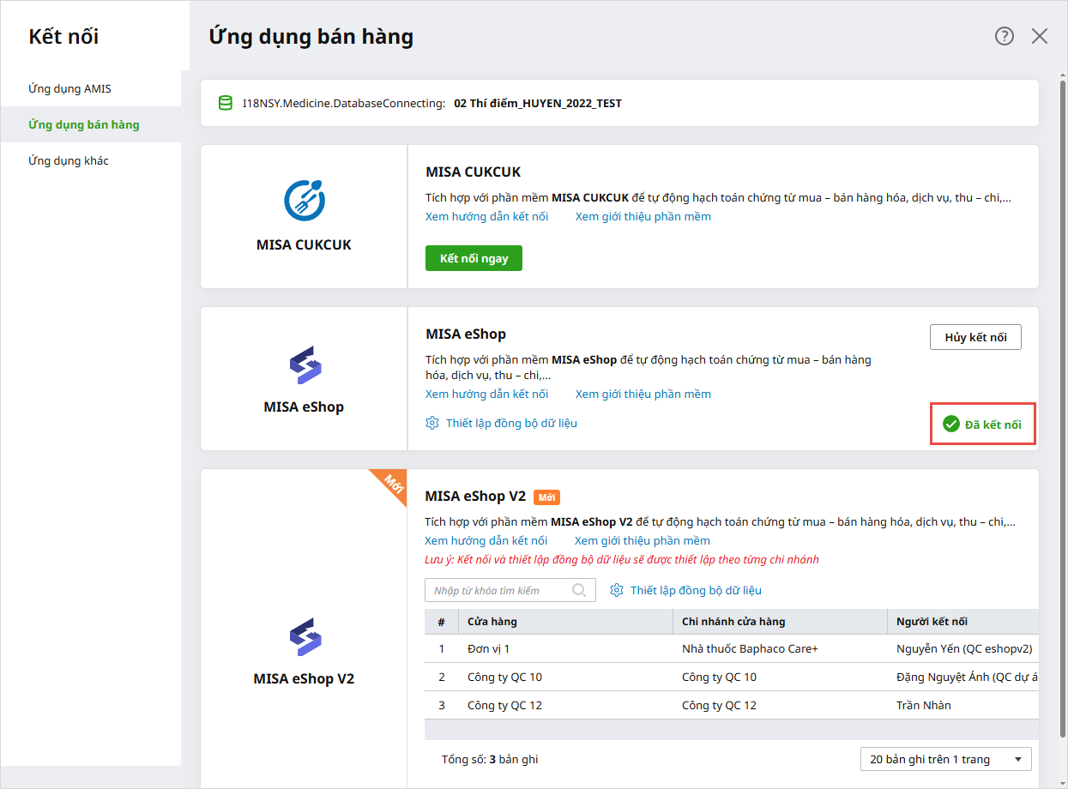The image size is (1068, 789).
Task: Open MISA CUKCUK connection guide link
Action: point(486,216)
